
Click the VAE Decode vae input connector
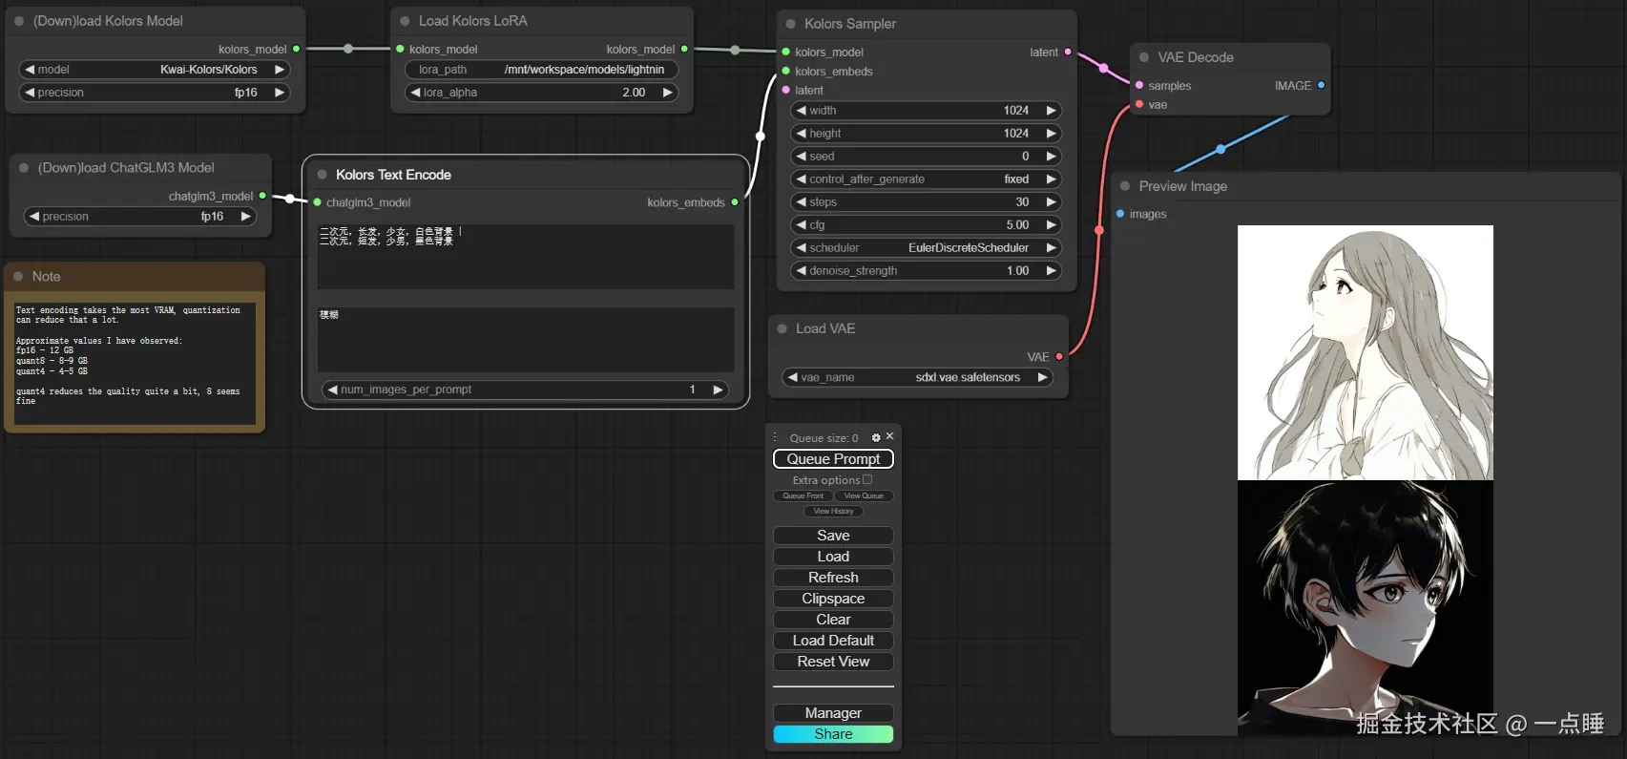[x=1139, y=104]
